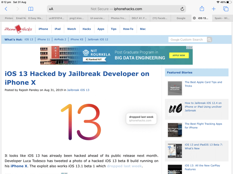Focus the Google Custom Search field
The image size is (233, 174).
click(187, 40)
